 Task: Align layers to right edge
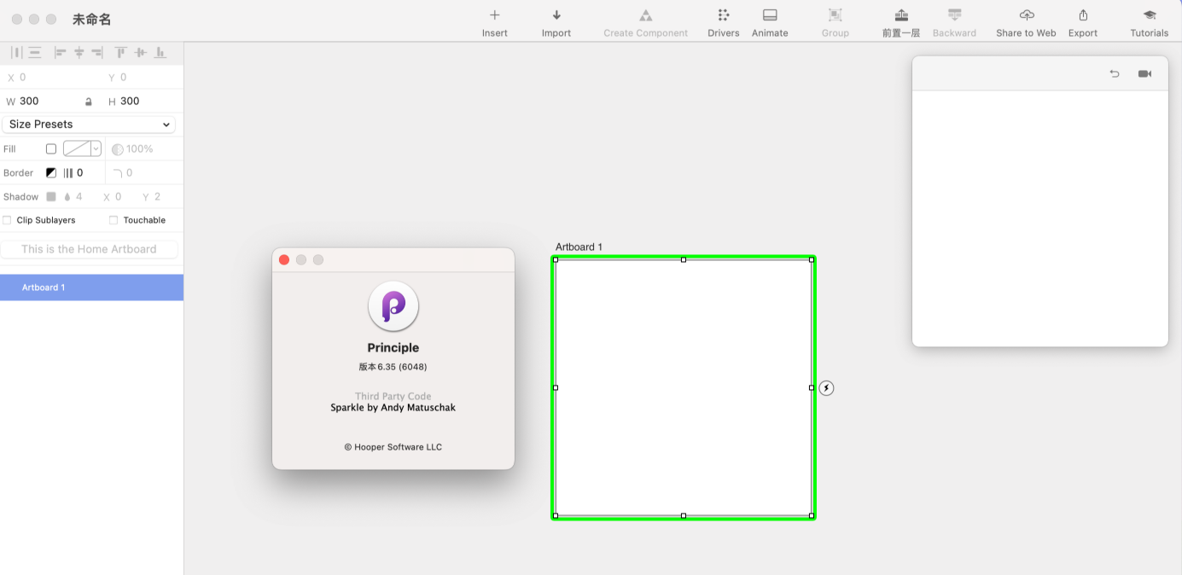[x=97, y=53]
